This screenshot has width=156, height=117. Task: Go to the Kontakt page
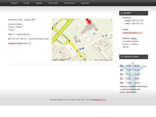tap(85, 3)
